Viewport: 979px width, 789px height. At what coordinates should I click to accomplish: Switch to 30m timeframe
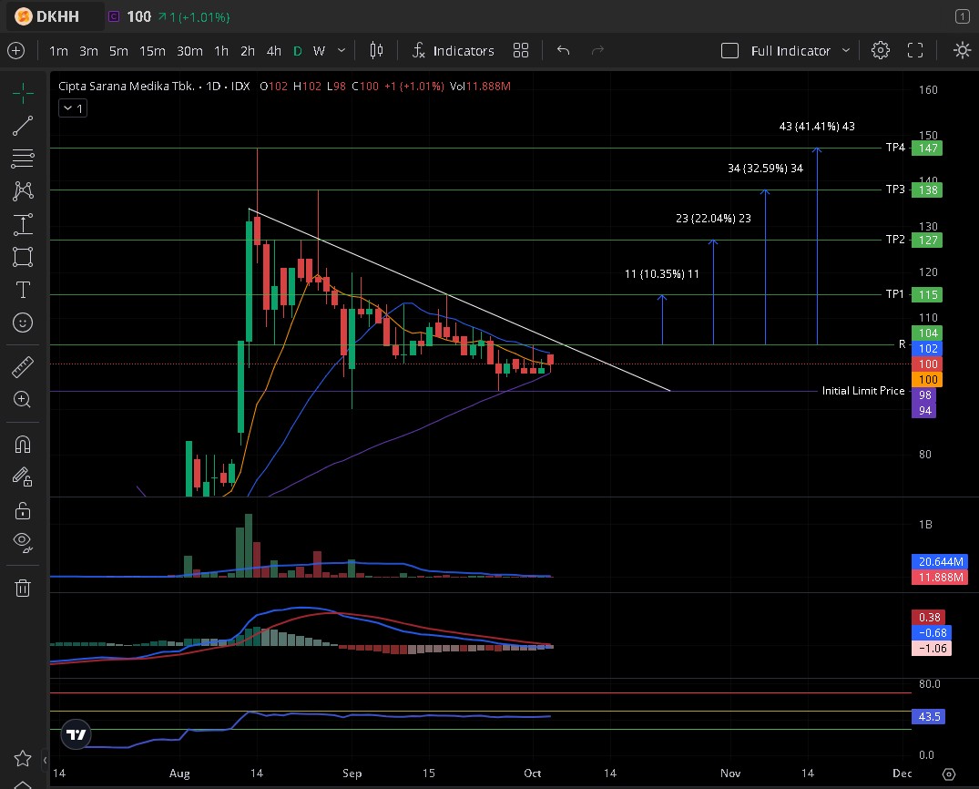(x=189, y=51)
